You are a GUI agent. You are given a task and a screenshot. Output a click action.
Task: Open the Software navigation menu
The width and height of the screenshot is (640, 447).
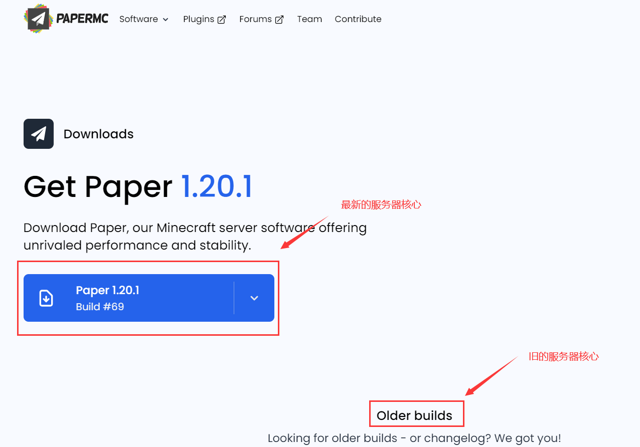[144, 19]
